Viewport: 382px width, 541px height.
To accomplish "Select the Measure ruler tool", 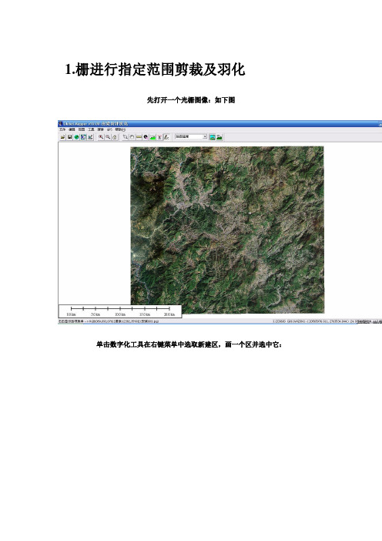I will (x=139, y=137).
